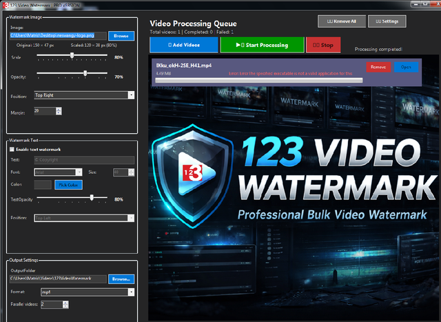The image size is (441, 322).
Task: Remove all videos from queue
Action: point(342,21)
